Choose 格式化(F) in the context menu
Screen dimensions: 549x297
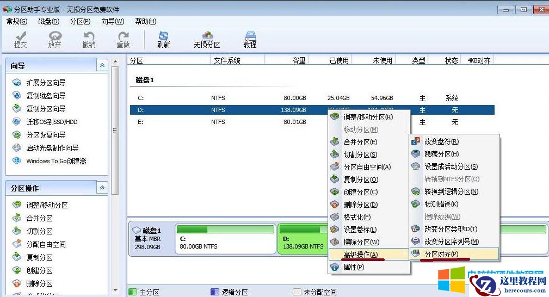(369, 217)
